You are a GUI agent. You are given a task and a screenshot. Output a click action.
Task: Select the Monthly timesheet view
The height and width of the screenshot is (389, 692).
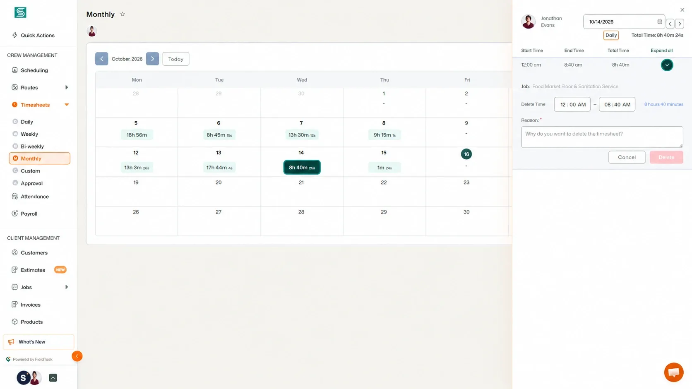[39, 158]
